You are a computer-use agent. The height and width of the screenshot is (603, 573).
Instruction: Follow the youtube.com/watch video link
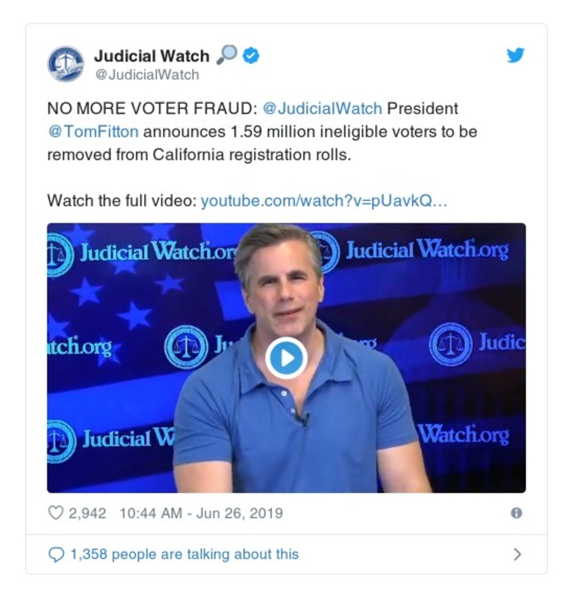coord(324,201)
